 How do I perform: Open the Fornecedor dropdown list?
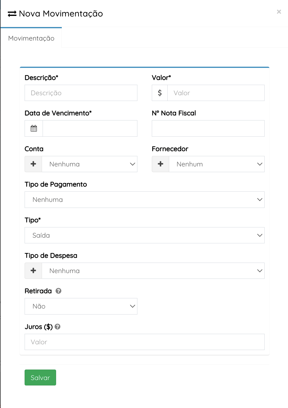pos(217,164)
